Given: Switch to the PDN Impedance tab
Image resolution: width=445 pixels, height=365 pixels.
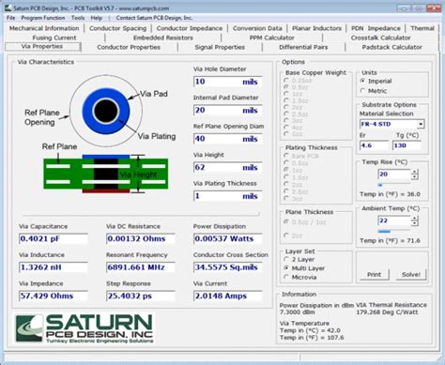Looking at the screenshot, I should [x=376, y=28].
